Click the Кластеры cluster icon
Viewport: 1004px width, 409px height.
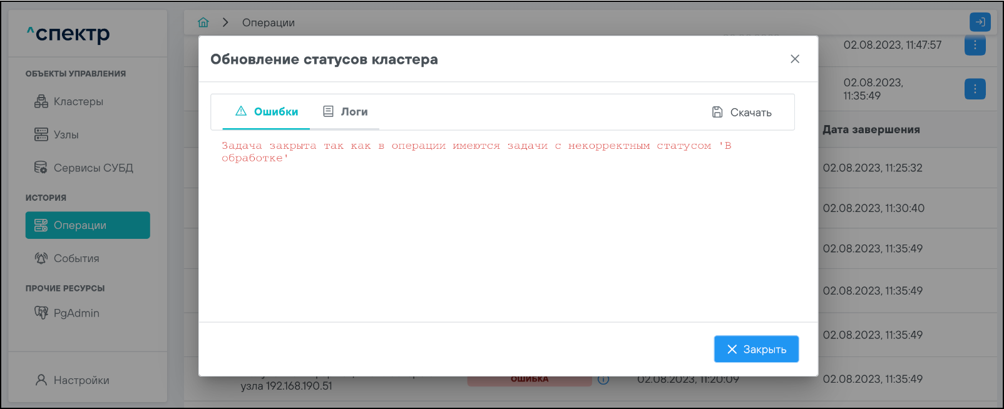[41, 101]
